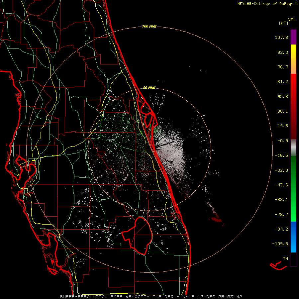
Task: Click the -47.6 velocity scale value
Action: tap(281, 185)
